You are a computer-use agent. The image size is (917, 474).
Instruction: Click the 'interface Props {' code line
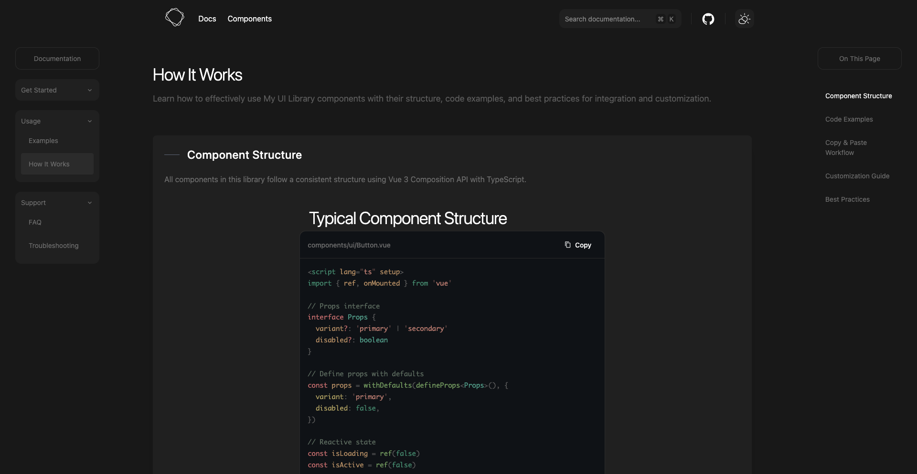pos(342,317)
